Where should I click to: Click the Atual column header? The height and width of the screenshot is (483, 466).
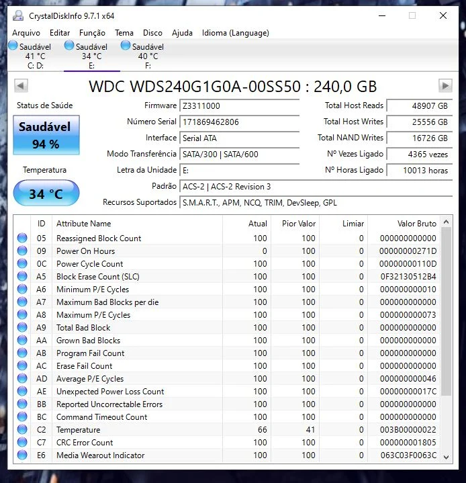point(246,224)
